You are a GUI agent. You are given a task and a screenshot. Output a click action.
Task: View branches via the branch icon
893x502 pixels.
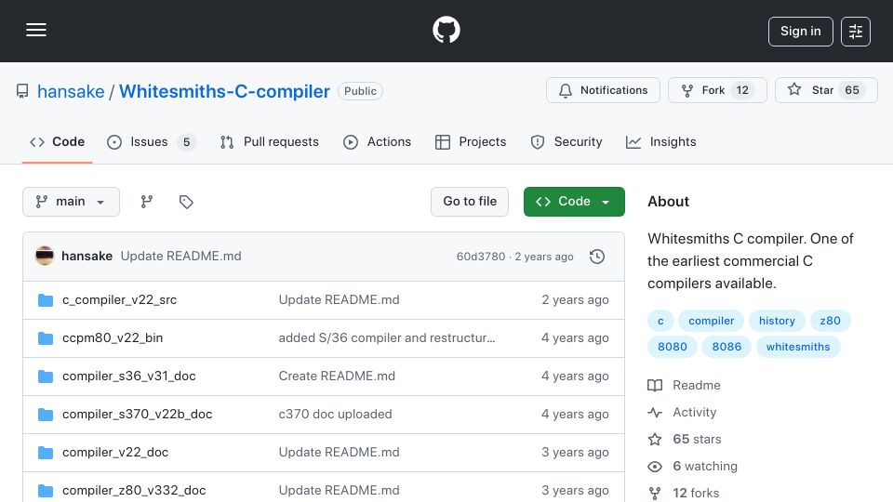tap(147, 202)
